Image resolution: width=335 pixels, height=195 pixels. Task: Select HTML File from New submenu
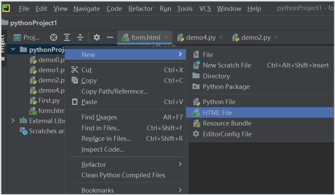point(217,113)
